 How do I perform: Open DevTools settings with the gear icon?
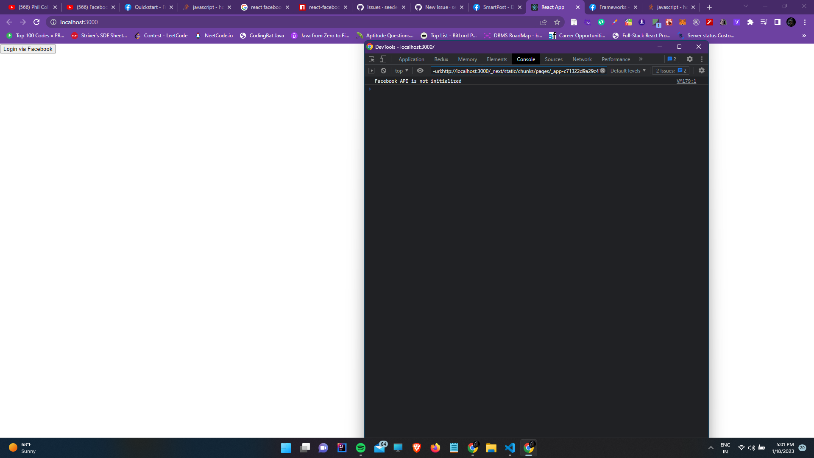690,59
